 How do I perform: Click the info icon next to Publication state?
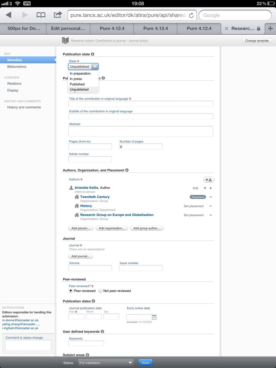[x=92, y=54]
